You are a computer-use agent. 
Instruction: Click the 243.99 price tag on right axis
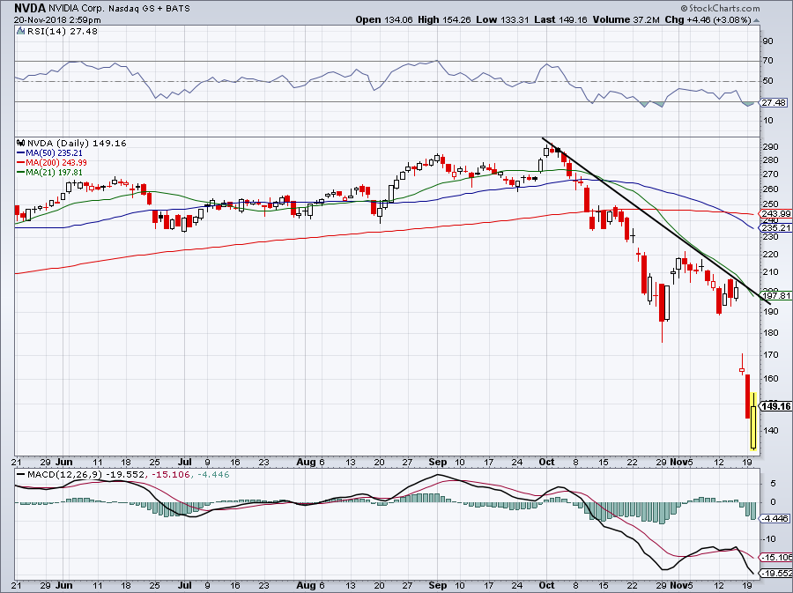tap(776, 214)
